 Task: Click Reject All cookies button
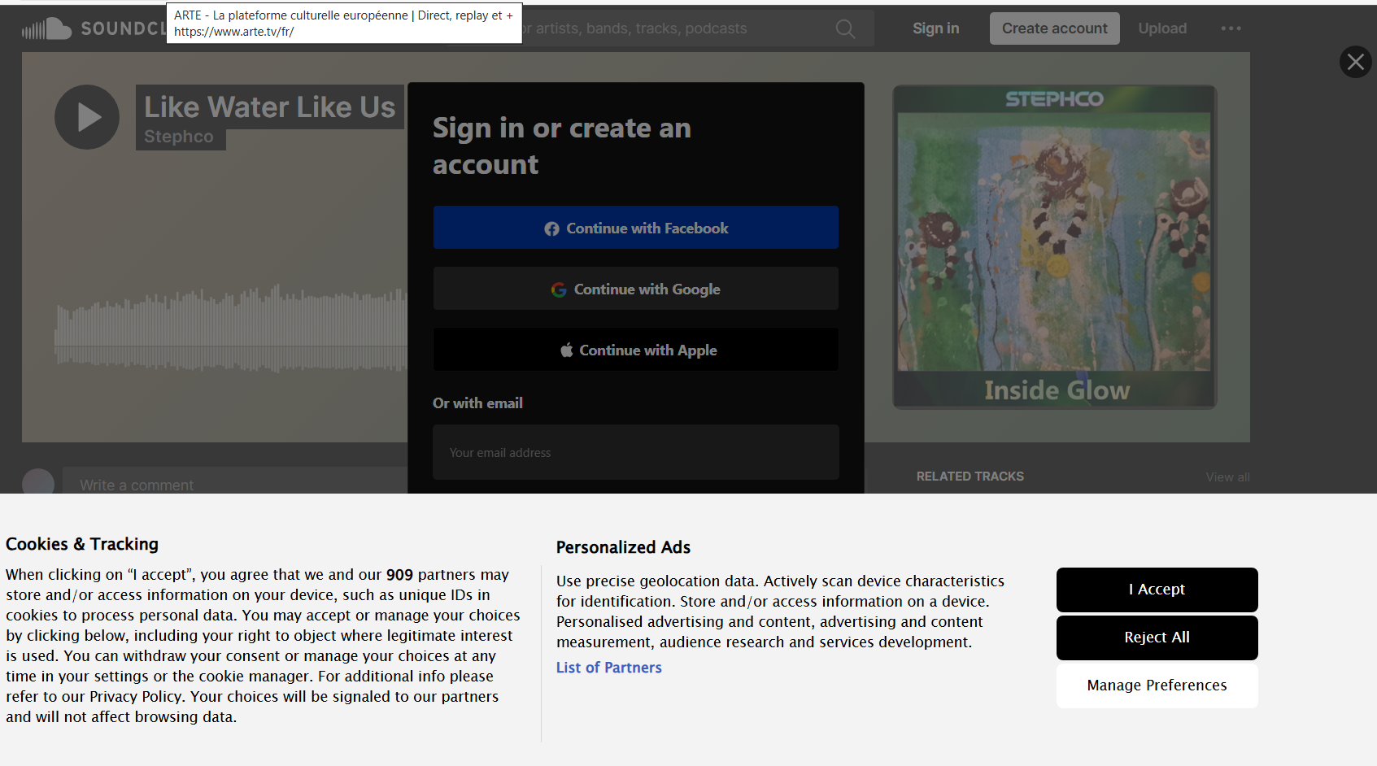(x=1157, y=638)
